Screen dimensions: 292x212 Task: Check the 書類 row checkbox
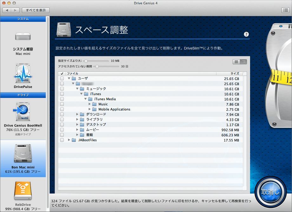62,135
